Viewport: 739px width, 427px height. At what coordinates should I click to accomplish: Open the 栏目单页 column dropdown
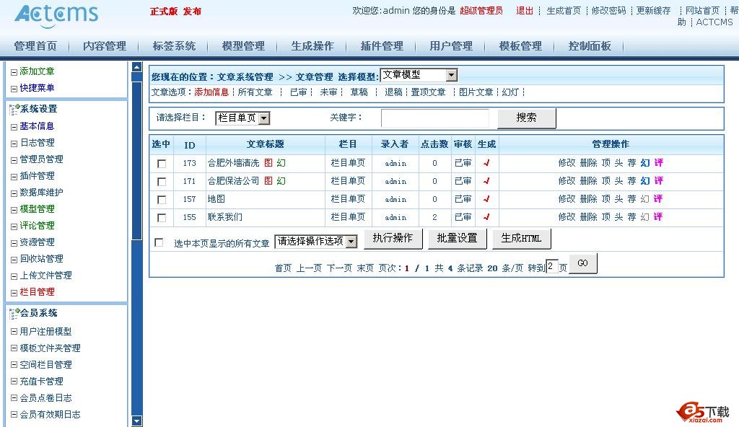(263, 118)
